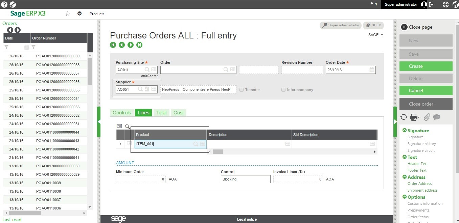Toggle the Transfer checkbox

coord(242,90)
